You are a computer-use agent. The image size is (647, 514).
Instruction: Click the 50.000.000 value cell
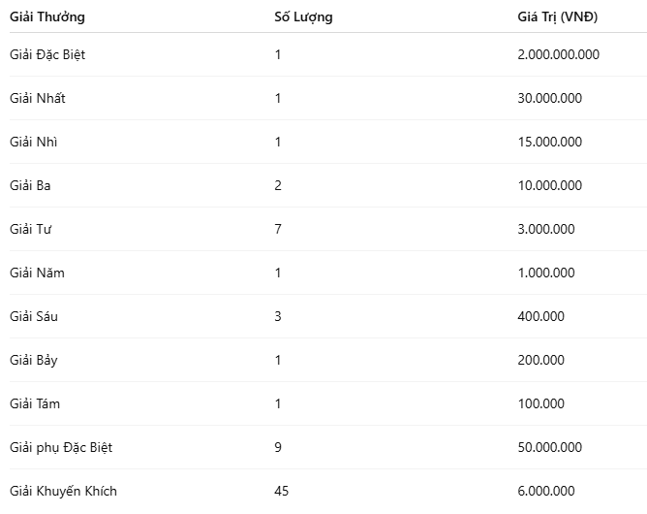(549, 447)
